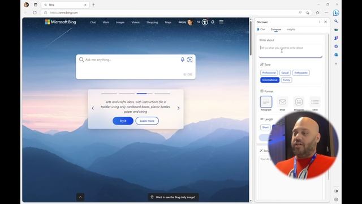This screenshot has width=362, height=204.
Task: Click the site info lock icon
Action: (46, 12)
